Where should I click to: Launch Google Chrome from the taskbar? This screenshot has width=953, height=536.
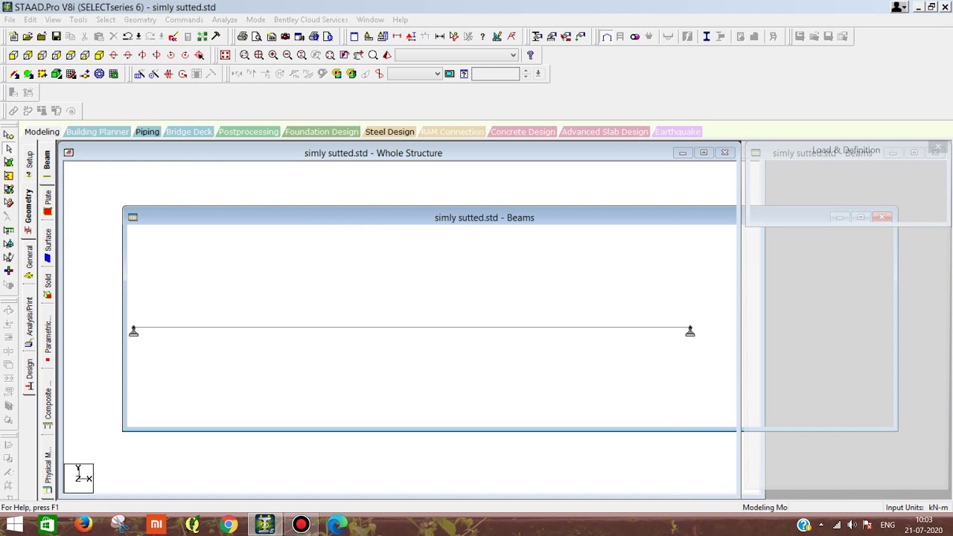coord(229,525)
